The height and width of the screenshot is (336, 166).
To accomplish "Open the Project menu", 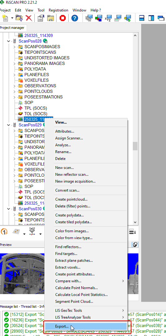I will [5, 10].
